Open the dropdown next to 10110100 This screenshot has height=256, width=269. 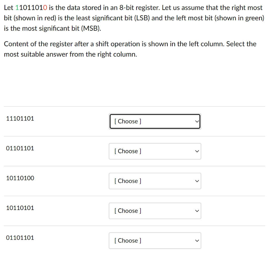click(155, 181)
